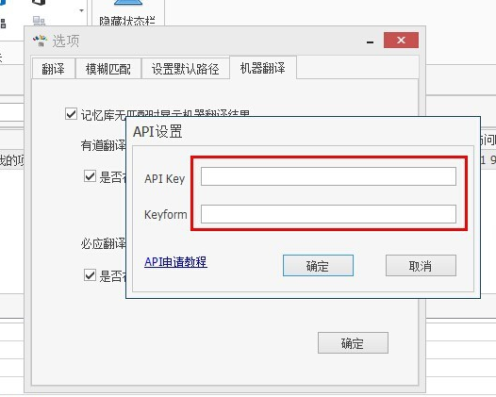The height and width of the screenshot is (397, 496).
Task: Click the API Key input field
Action: 328,176
